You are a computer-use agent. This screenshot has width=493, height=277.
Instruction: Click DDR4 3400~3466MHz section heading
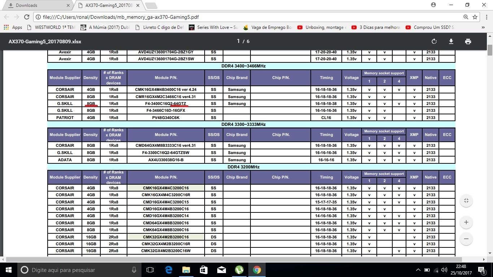[x=244, y=66]
